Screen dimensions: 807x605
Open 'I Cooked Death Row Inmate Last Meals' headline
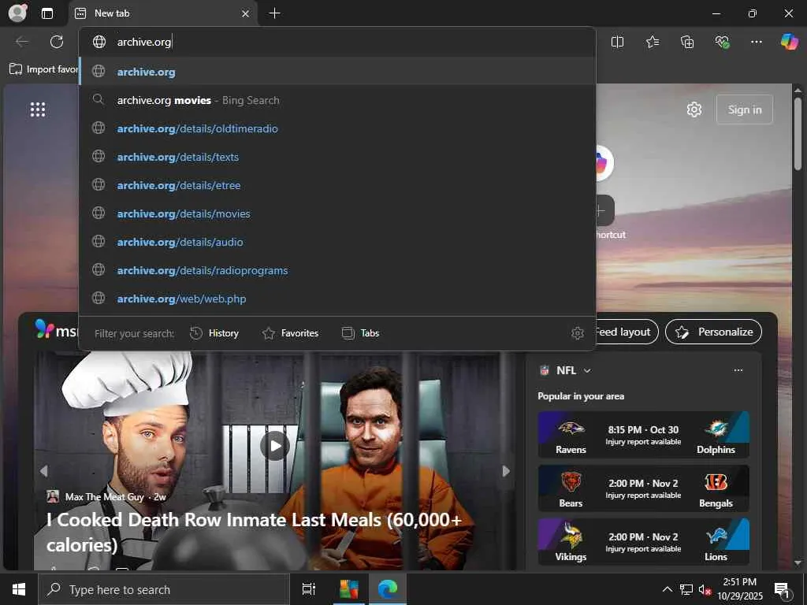tap(255, 532)
